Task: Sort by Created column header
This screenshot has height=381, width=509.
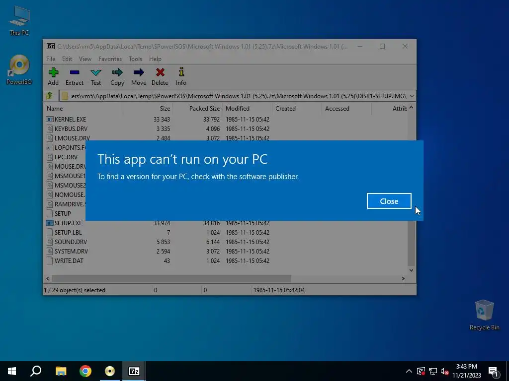Action: click(x=297, y=109)
